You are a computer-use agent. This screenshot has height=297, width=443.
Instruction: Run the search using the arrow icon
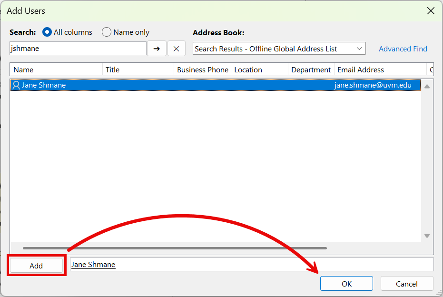pyautogui.click(x=157, y=48)
